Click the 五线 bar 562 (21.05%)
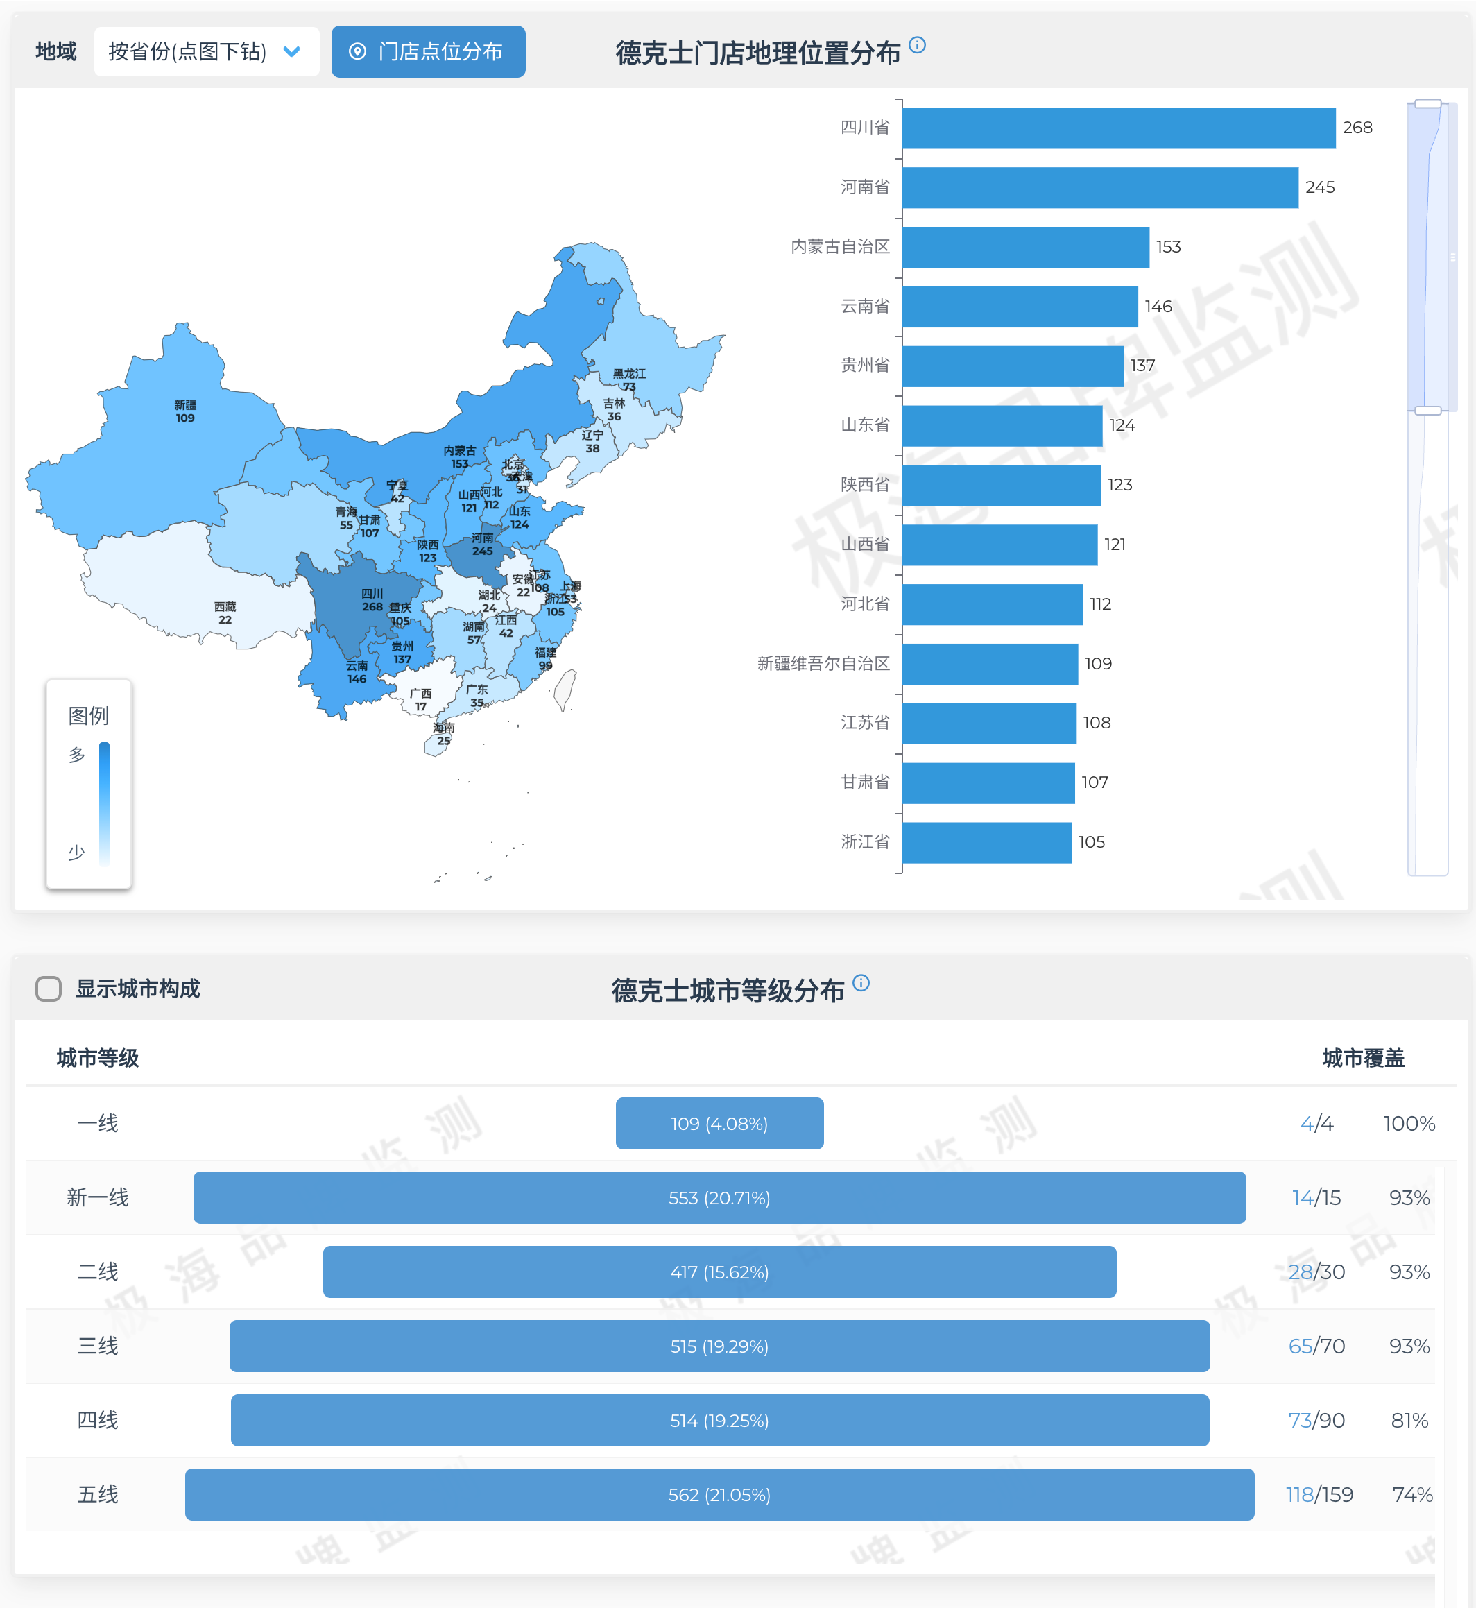This screenshot has height=1608, width=1476. (719, 1494)
